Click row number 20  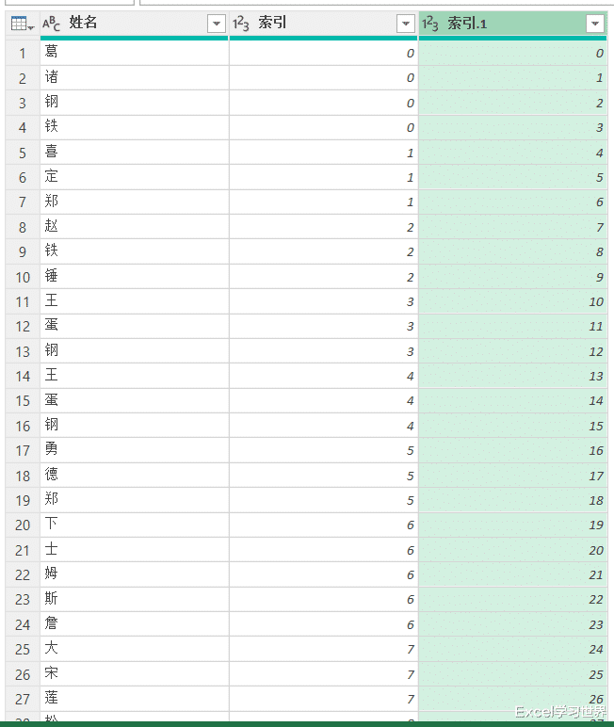(22, 525)
